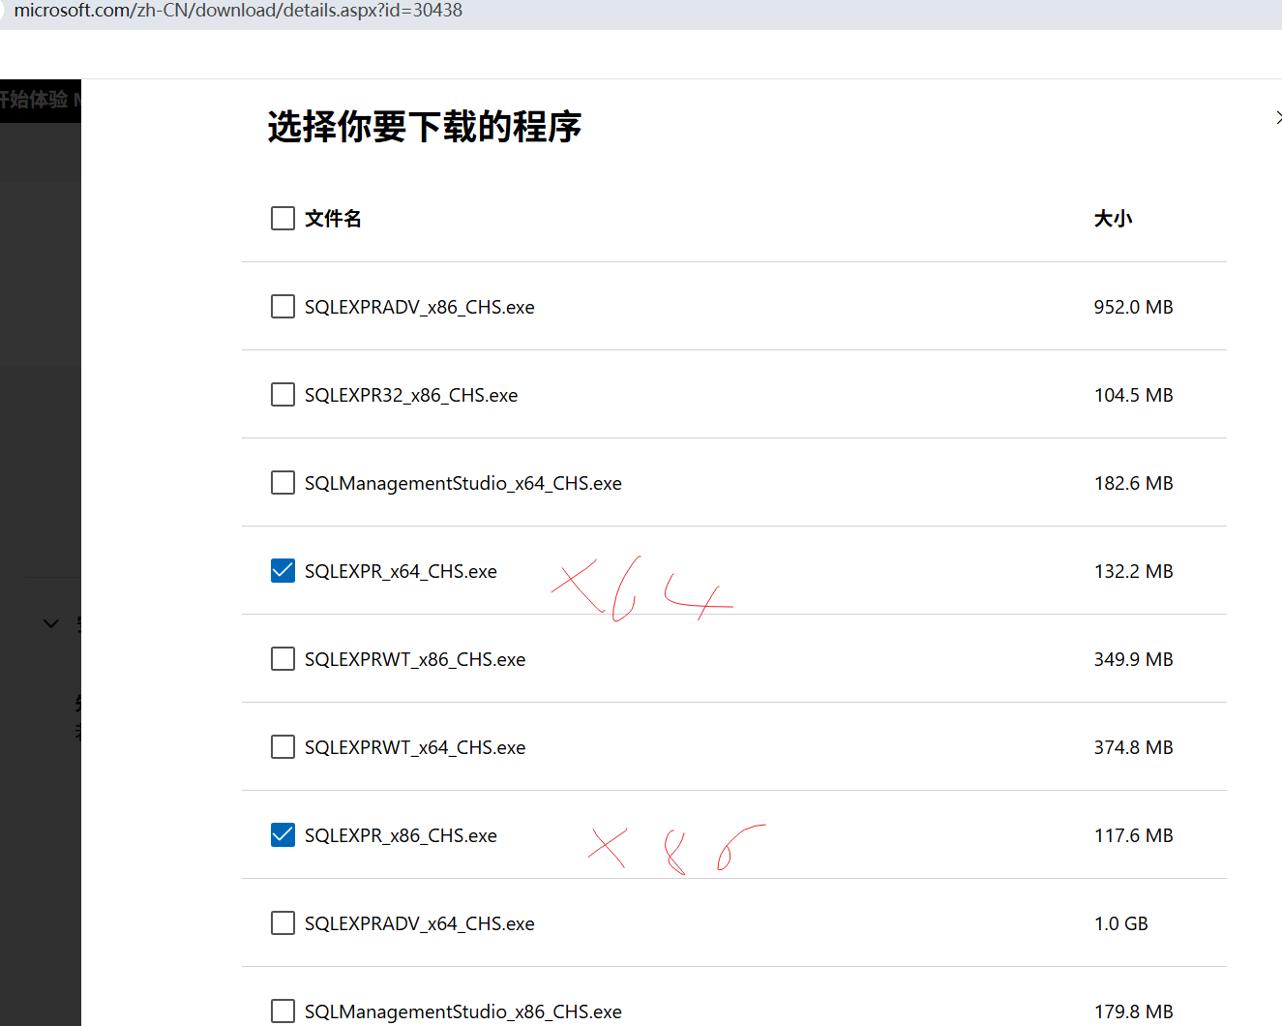
Task: Click the browser address bar URL
Action: click(x=238, y=11)
